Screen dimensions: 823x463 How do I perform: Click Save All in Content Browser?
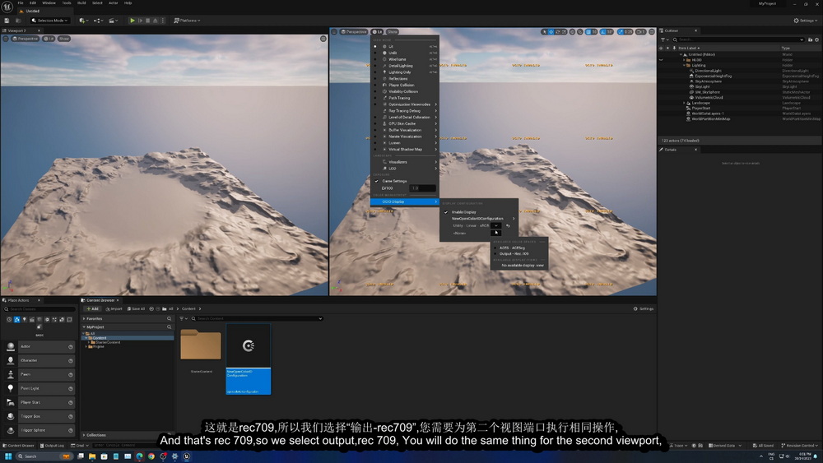click(x=136, y=309)
